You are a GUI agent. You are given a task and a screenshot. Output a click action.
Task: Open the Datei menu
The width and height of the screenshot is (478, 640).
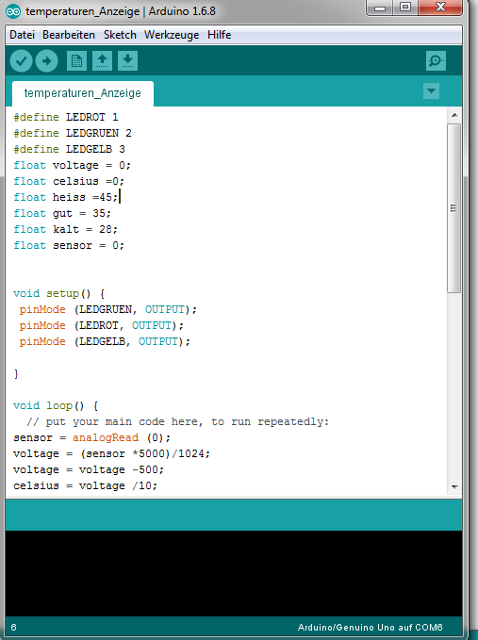coord(22,35)
